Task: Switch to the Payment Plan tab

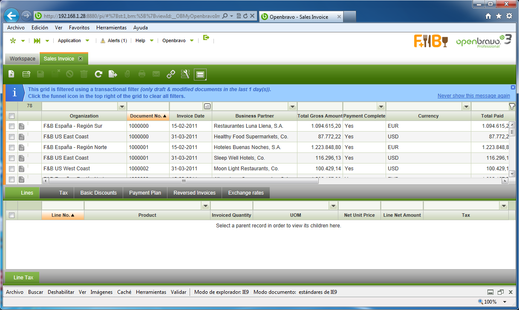Action: (x=145, y=193)
